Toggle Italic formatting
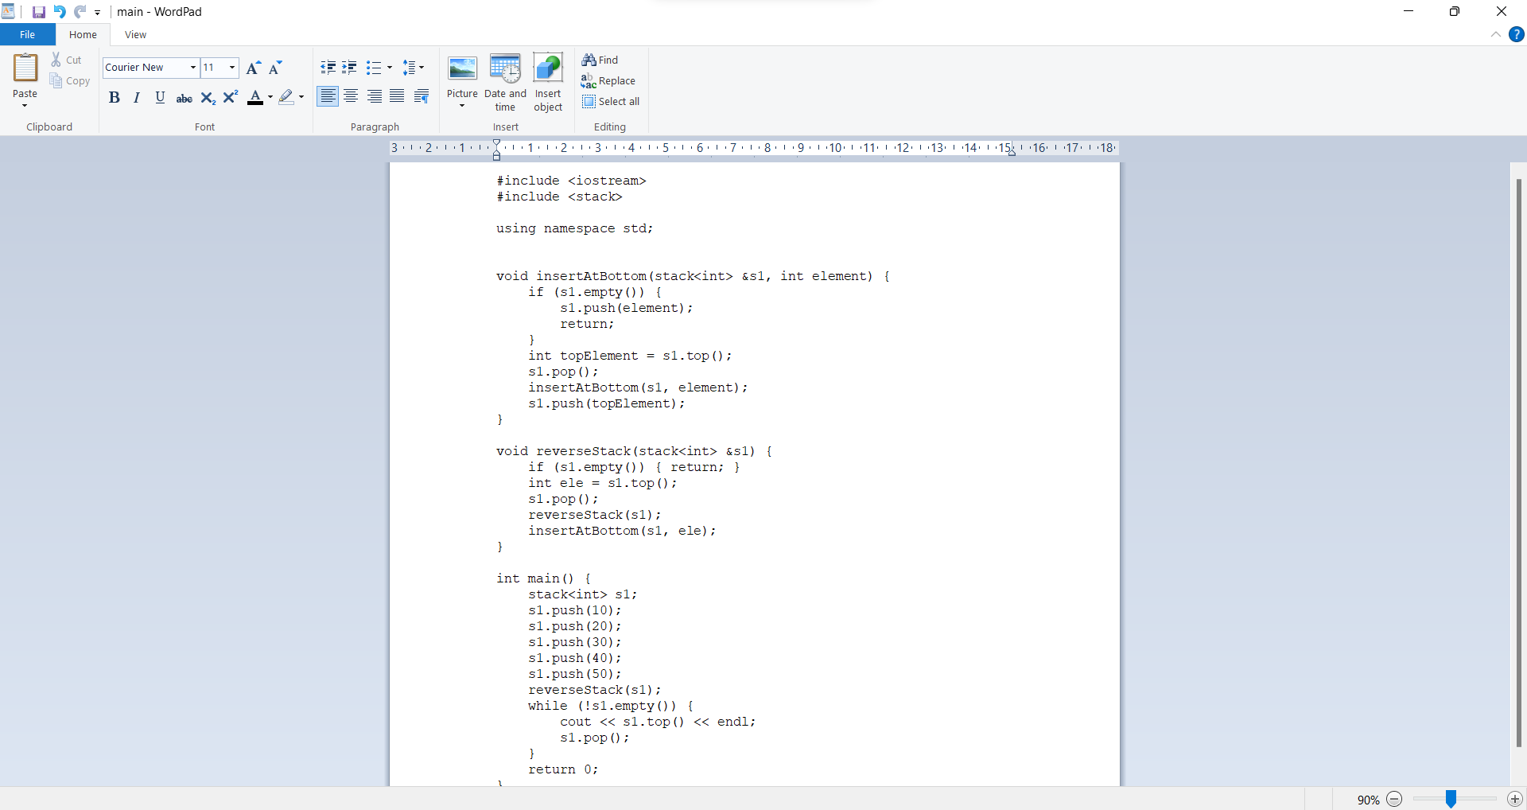Screen dimensions: 1527x810 coord(137,98)
